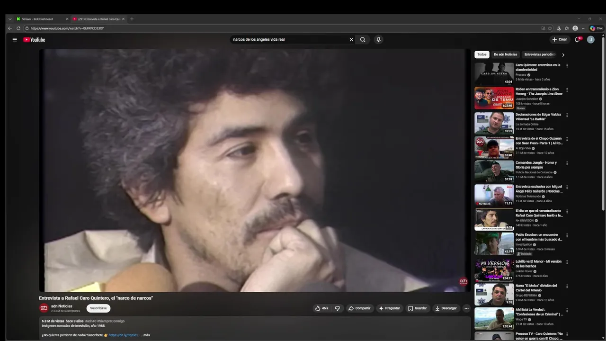Select the Todos filter chip
Viewport: 606px width, 341px height.
482,54
